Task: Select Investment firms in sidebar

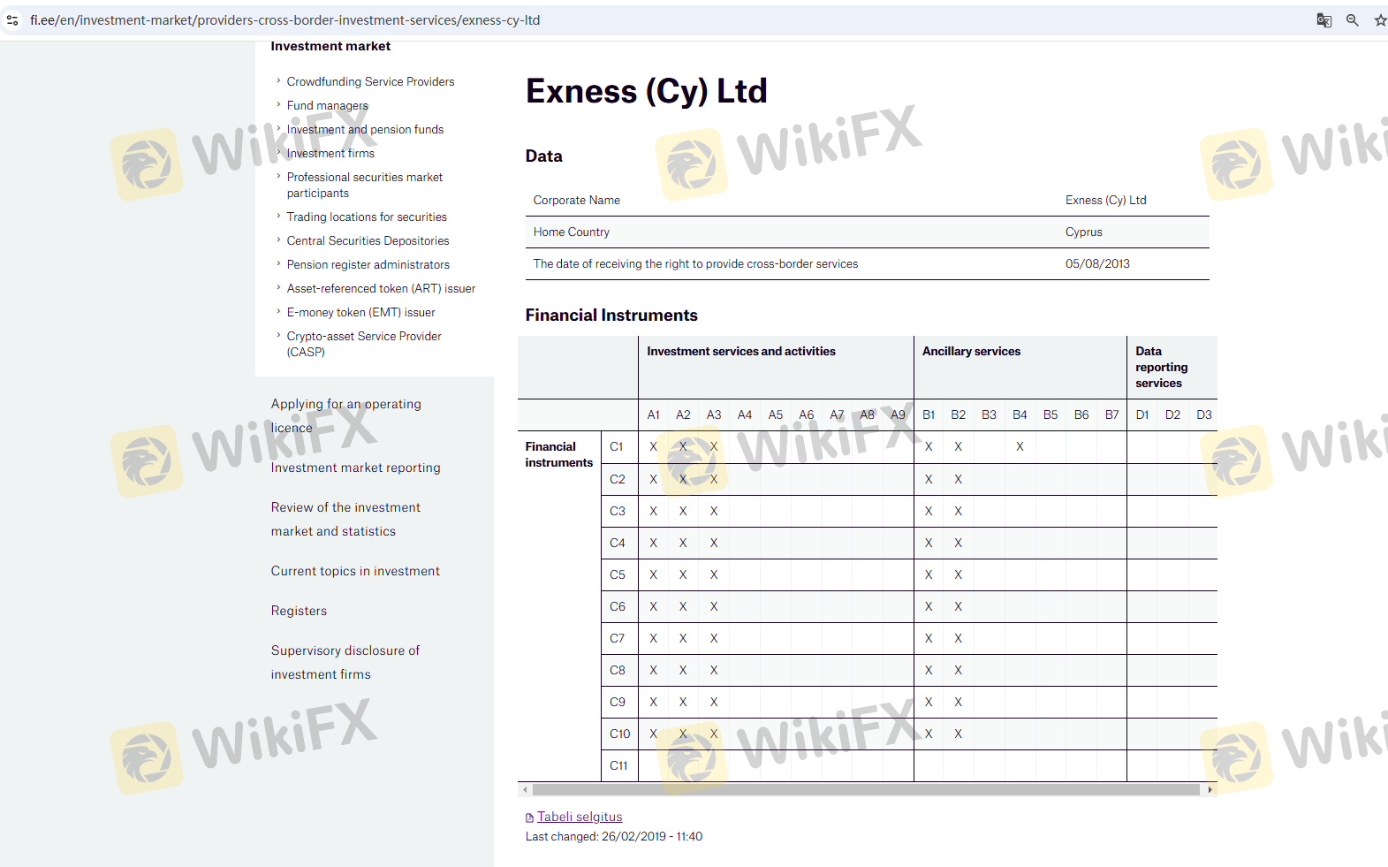Action: (x=330, y=153)
